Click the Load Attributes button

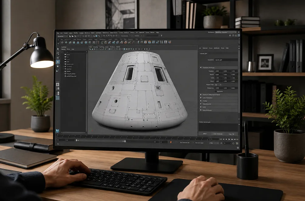coord(218,134)
